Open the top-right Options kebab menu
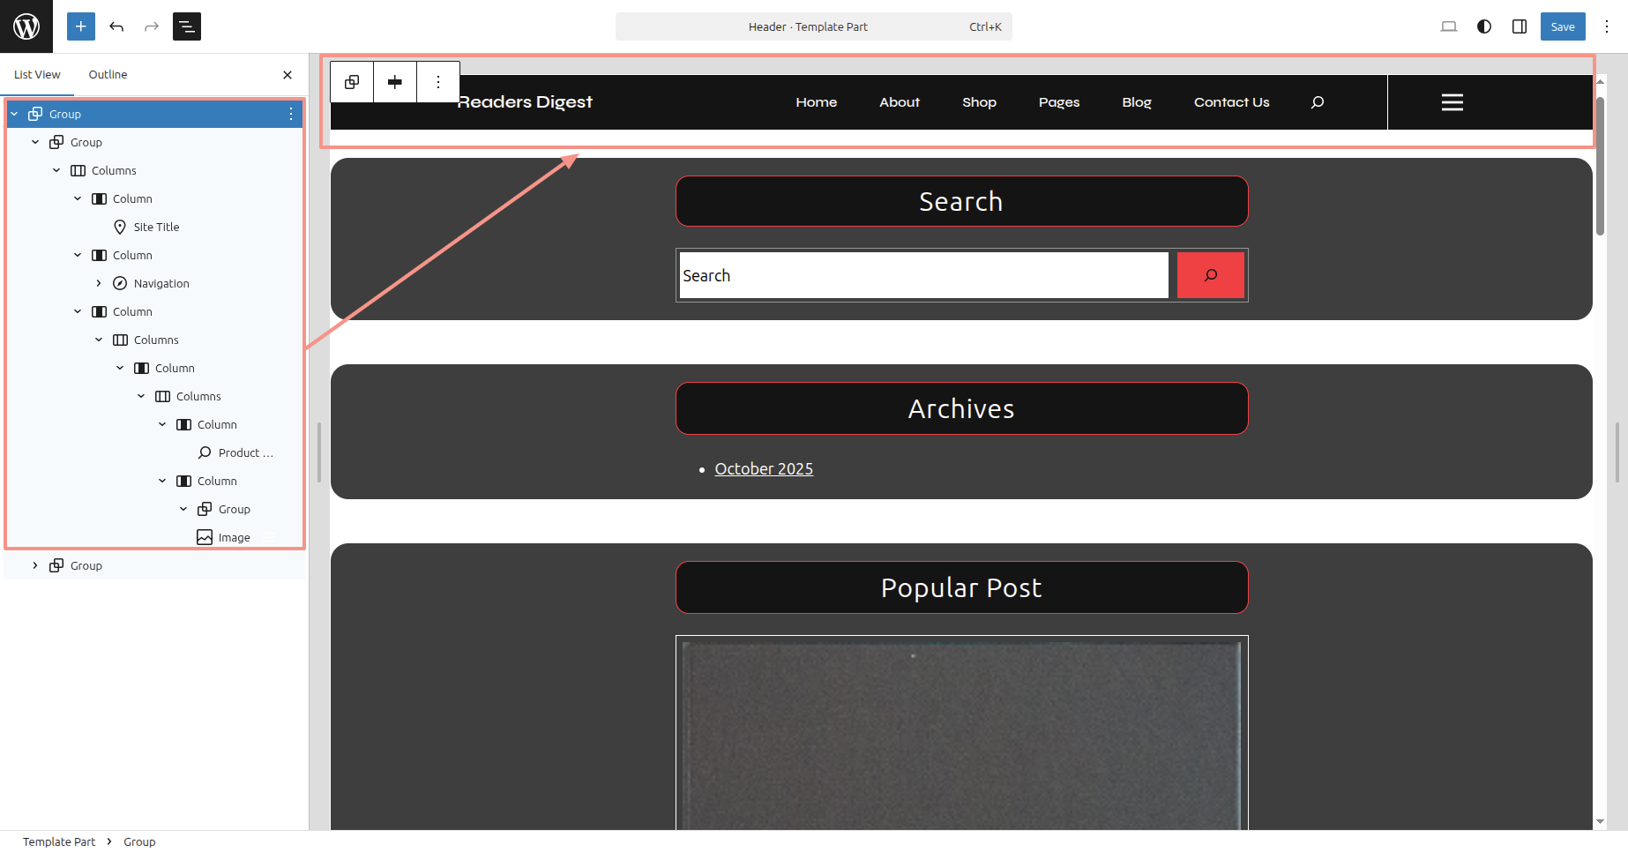 point(1607,26)
